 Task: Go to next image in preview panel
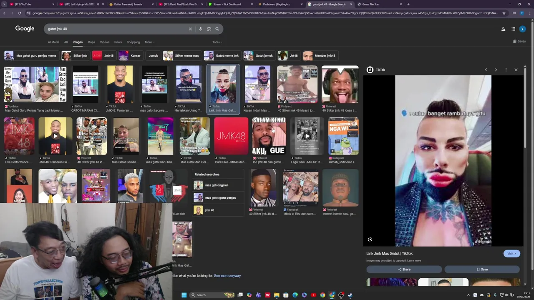click(x=496, y=70)
